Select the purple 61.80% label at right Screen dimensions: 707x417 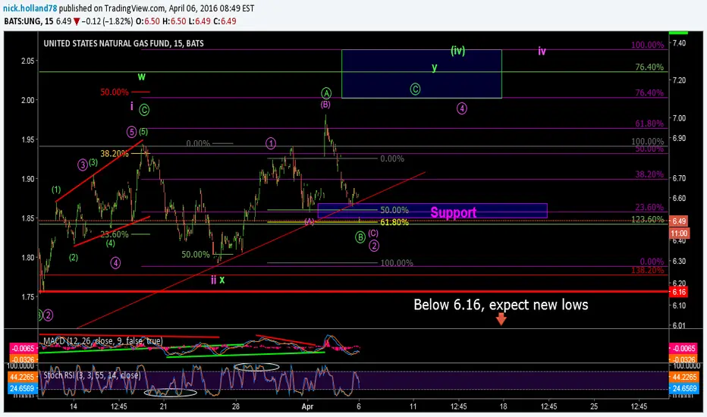649,124
